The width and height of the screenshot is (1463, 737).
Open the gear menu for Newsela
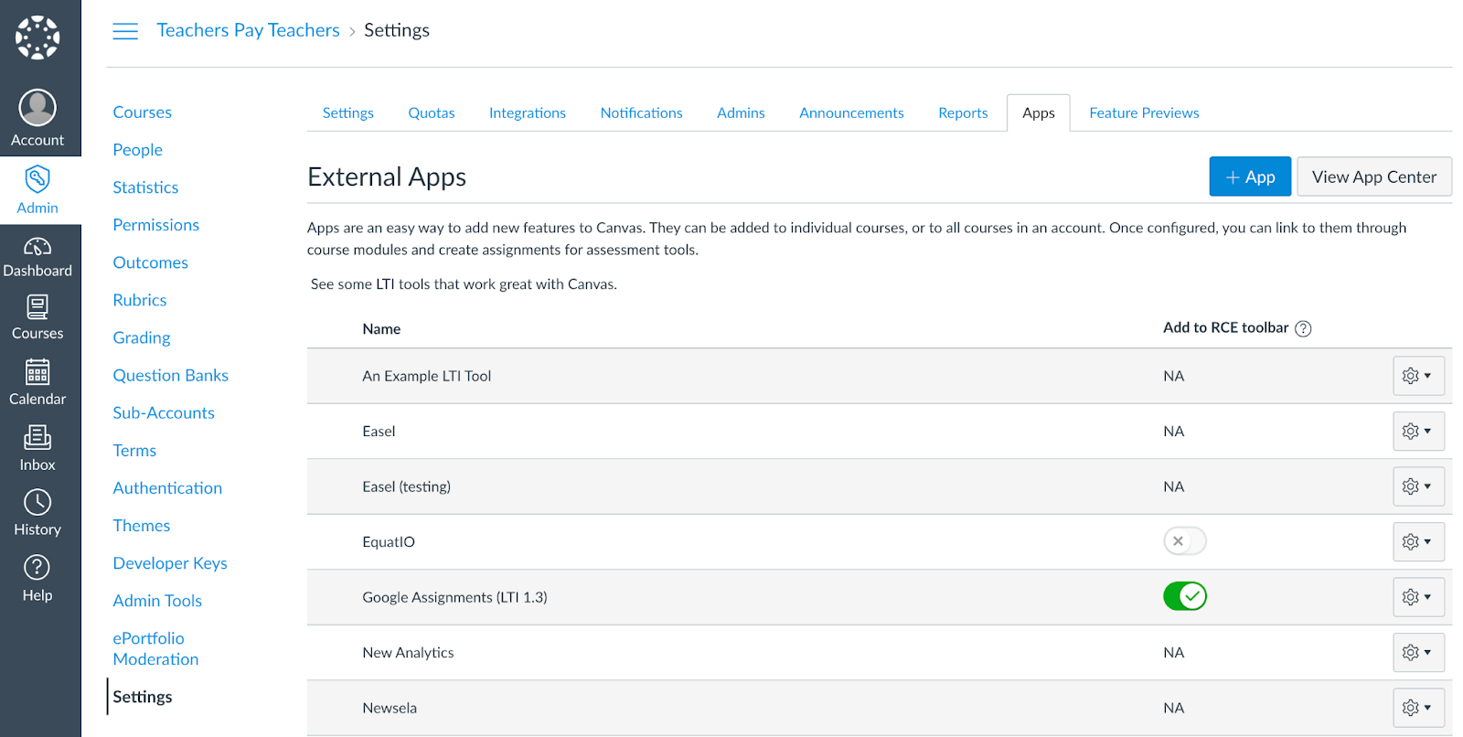click(1418, 708)
